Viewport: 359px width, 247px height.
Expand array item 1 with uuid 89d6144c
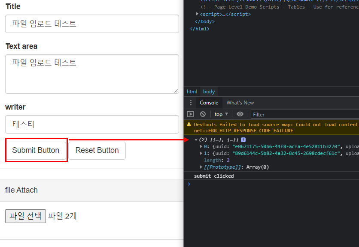pyautogui.click(x=201, y=153)
